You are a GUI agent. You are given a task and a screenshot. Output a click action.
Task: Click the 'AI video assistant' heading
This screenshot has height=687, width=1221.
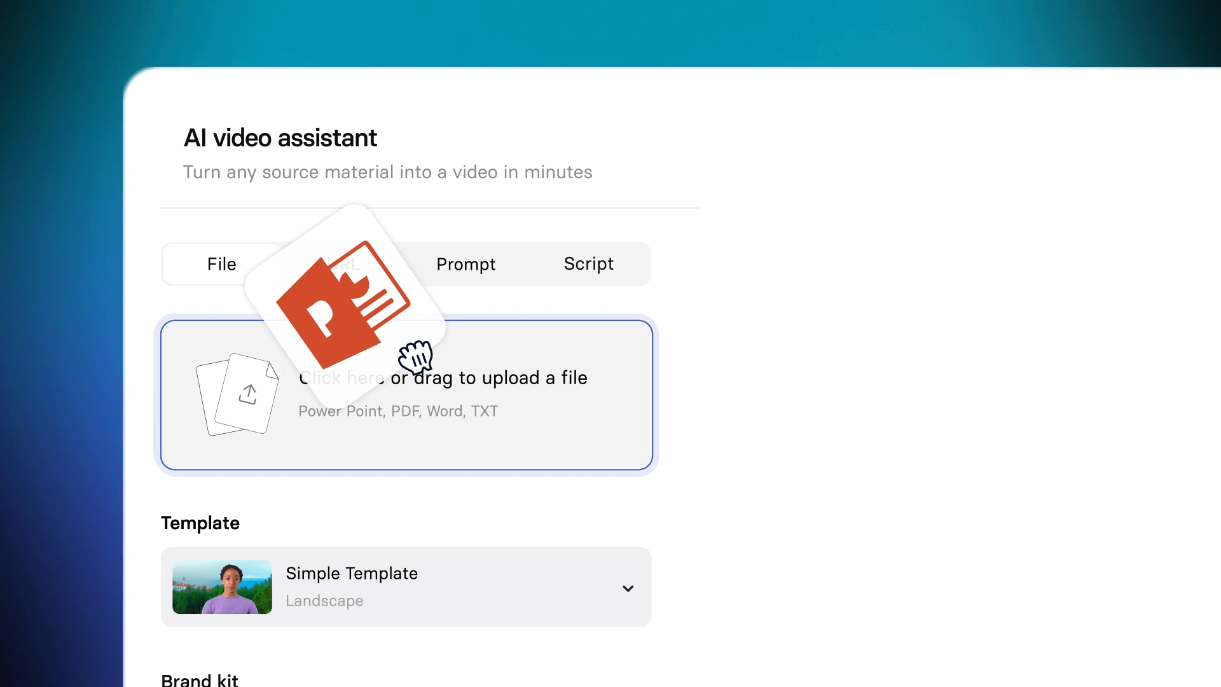pos(280,138)
